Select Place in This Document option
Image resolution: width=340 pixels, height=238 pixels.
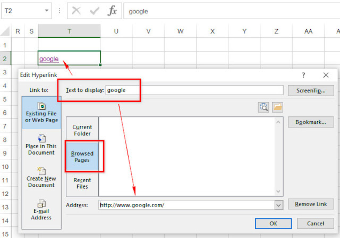[41, 145]
